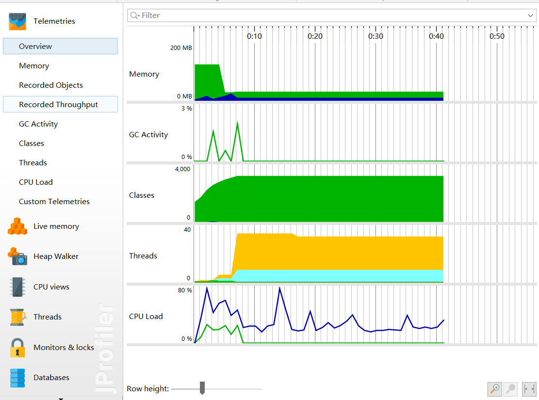
Task: Click the fit-to-window scale button
Action: pyautogui.click(x=529, y=389)
